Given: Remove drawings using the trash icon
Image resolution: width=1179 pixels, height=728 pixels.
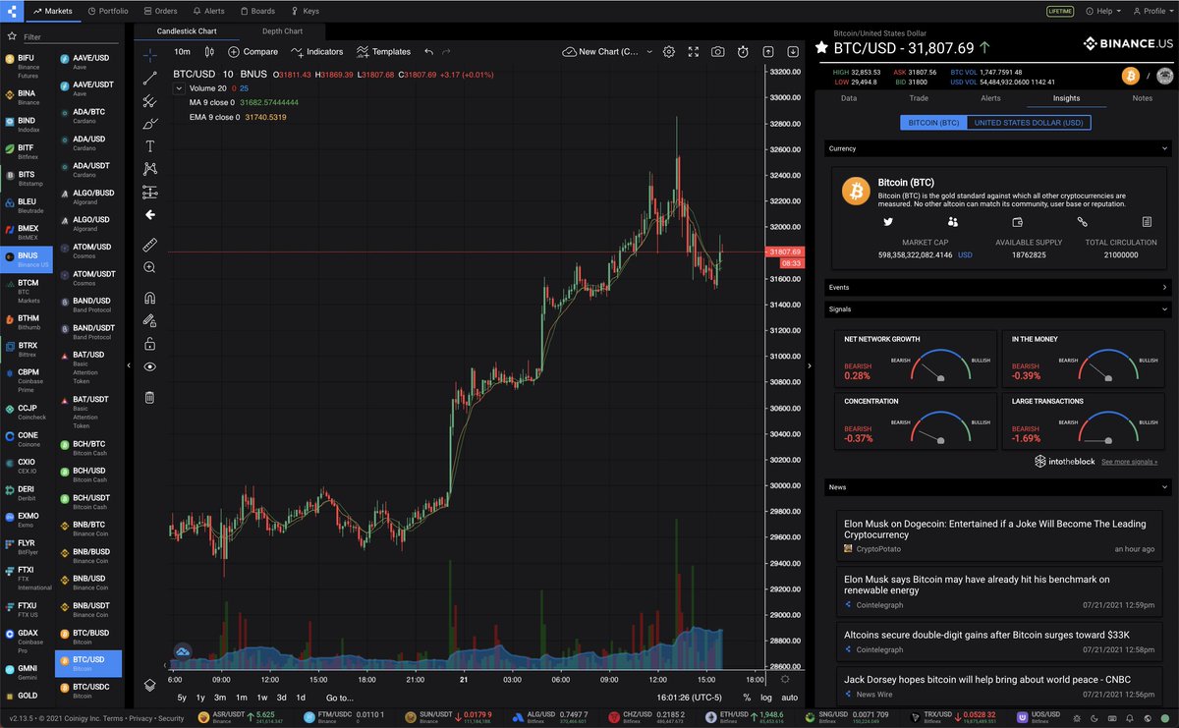Looking at the screenshot, I should click(149, 396).
